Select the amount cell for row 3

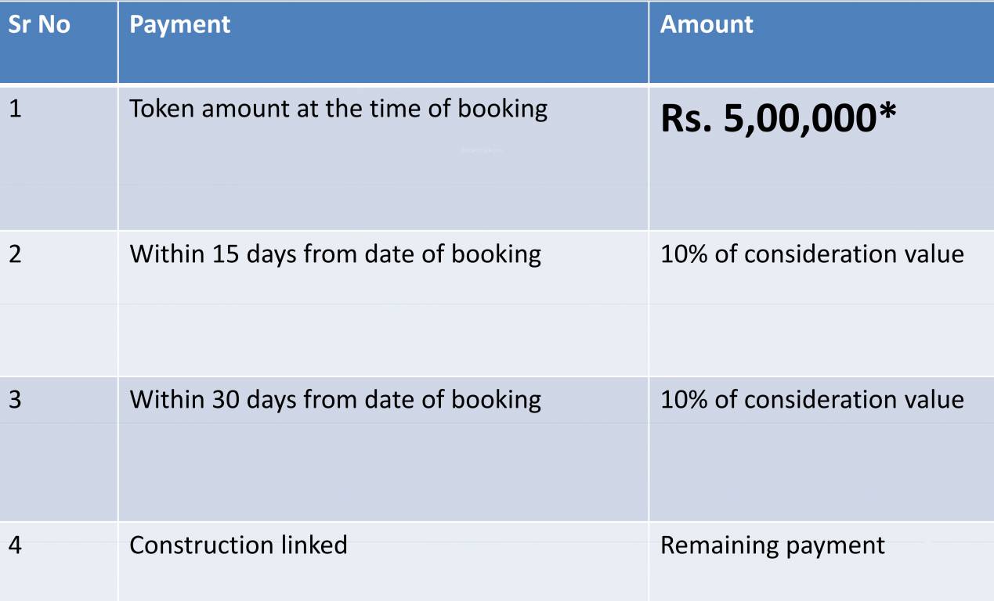tap(811, 399)
